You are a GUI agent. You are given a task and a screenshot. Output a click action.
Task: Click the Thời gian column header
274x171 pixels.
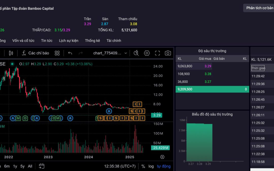(x=258, y=68)
